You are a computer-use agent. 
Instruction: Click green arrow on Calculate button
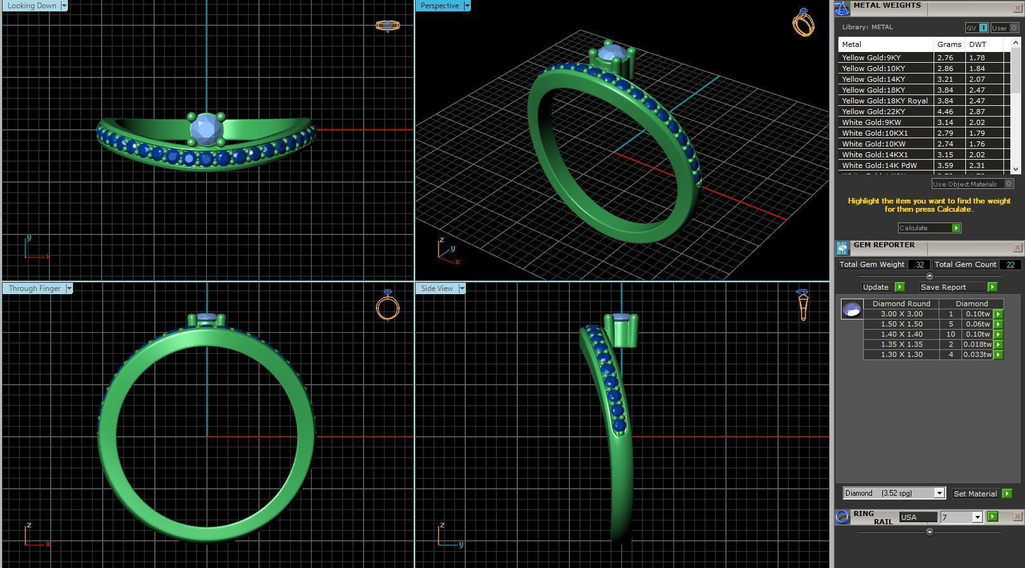pyautogui.click(x=956, y=228)
